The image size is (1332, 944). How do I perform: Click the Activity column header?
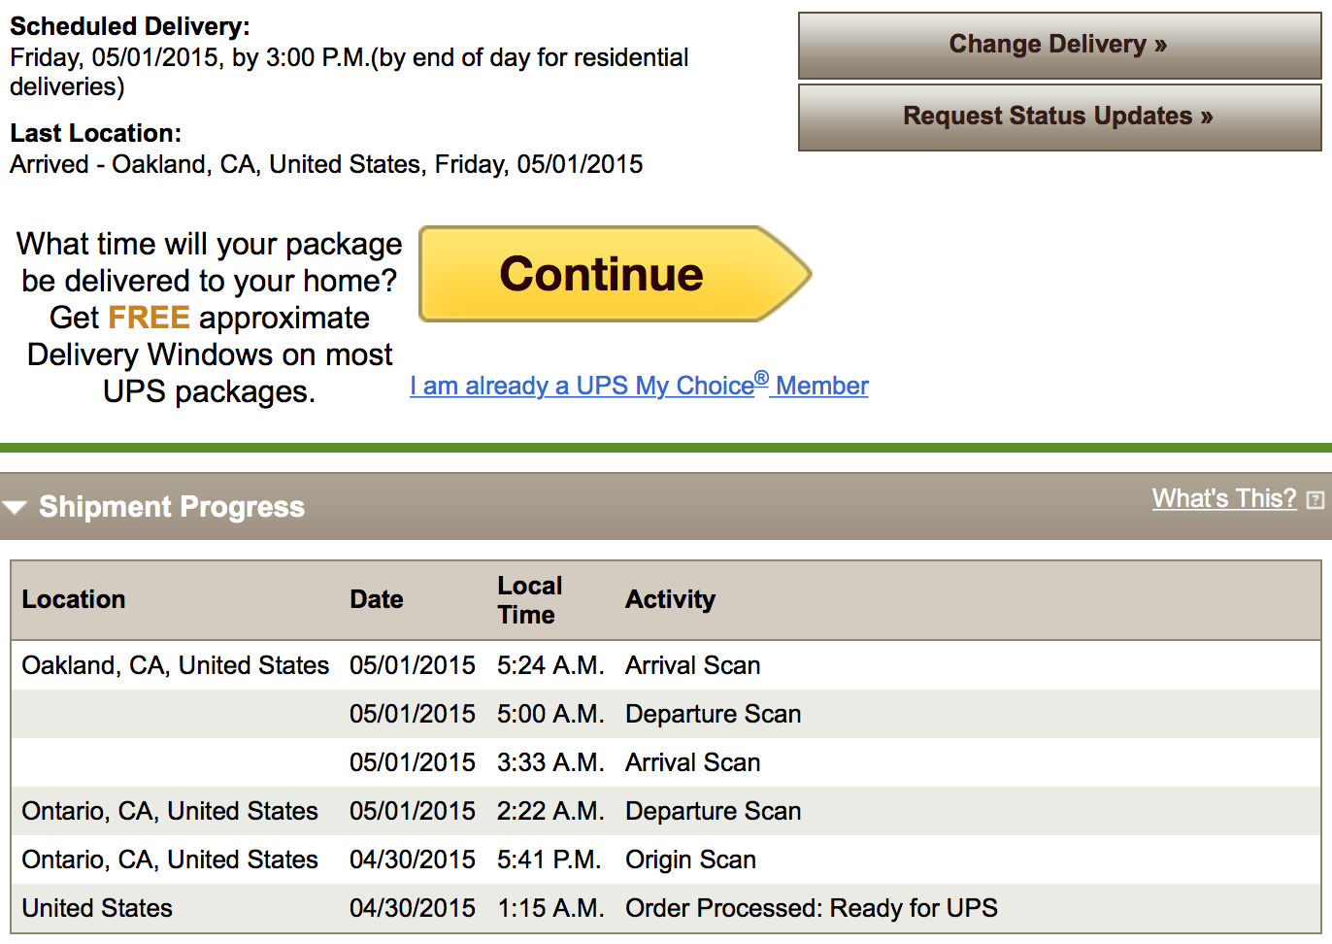[x=670, y=599]
